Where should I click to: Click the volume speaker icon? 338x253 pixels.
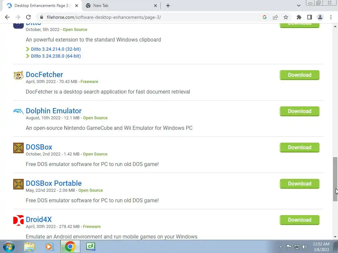tap(305, 247)
